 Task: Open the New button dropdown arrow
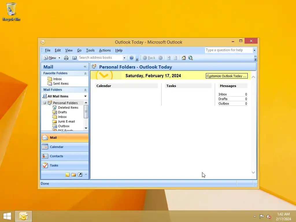pyautogui.click(x=59, y=58)
